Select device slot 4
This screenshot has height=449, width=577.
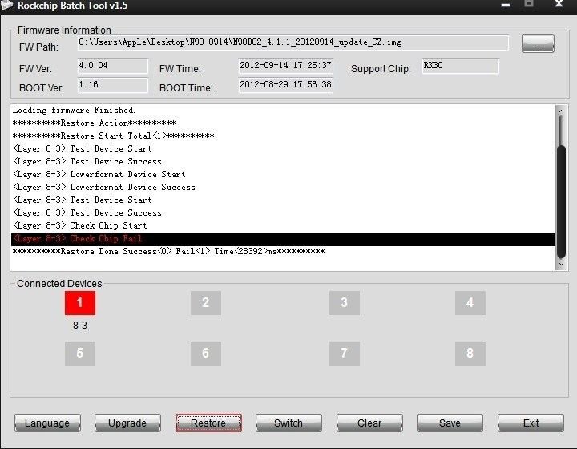[x=470, y=303]
